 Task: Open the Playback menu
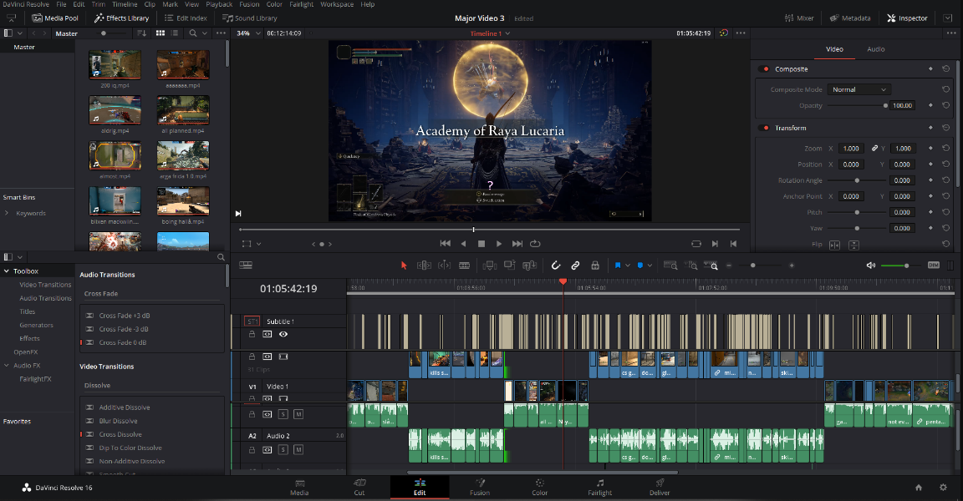pyautogui.click(x=219, y=4)
